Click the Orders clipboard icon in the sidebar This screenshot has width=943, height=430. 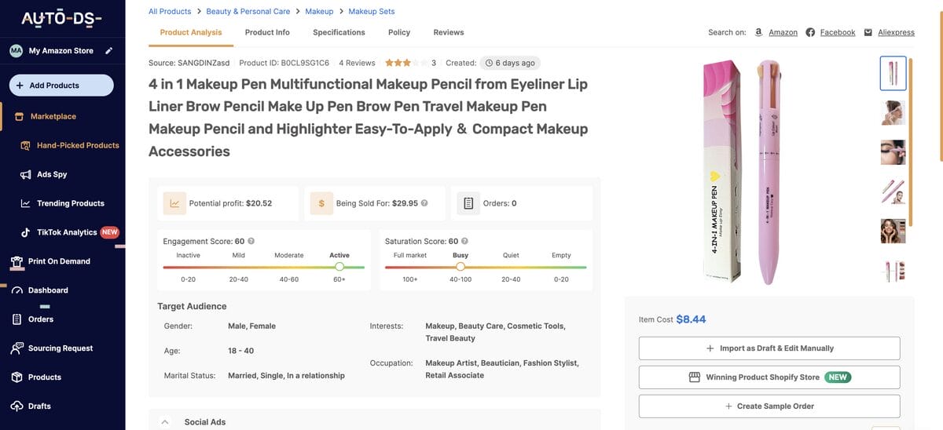tap(17, 319)
